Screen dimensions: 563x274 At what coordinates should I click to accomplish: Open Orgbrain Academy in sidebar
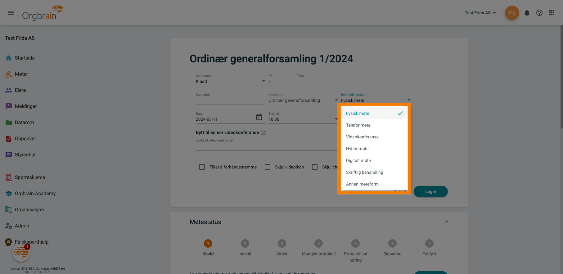click(35, 194)
